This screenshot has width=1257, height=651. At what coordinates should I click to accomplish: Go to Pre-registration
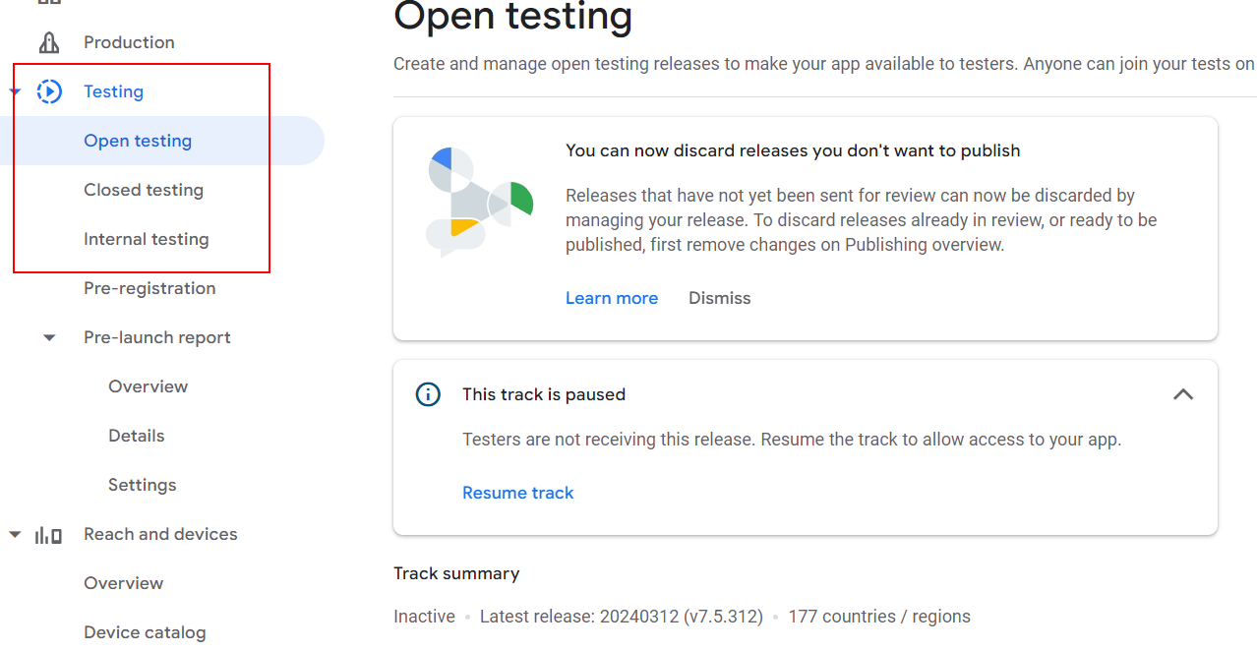point(149,287)
